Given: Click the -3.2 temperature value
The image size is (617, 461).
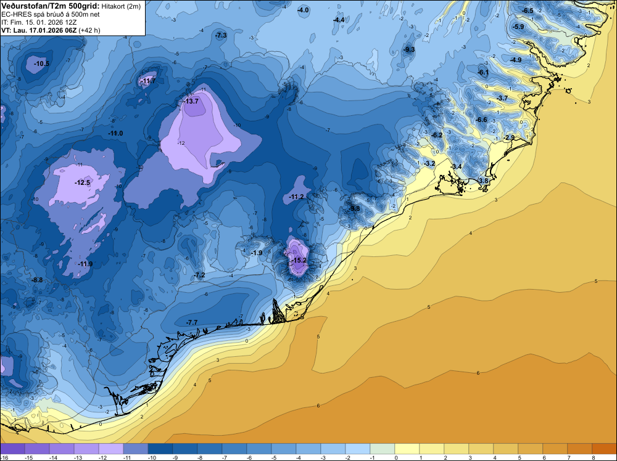Looking at the screenshot, I should tap(429, 163).
